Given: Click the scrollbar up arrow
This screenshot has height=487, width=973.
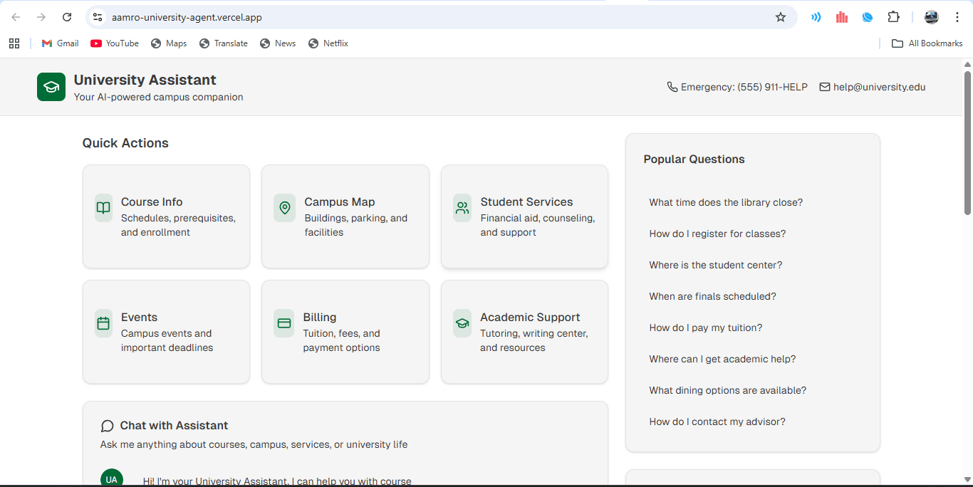Looking at the screenshot, I should (967, 64).
